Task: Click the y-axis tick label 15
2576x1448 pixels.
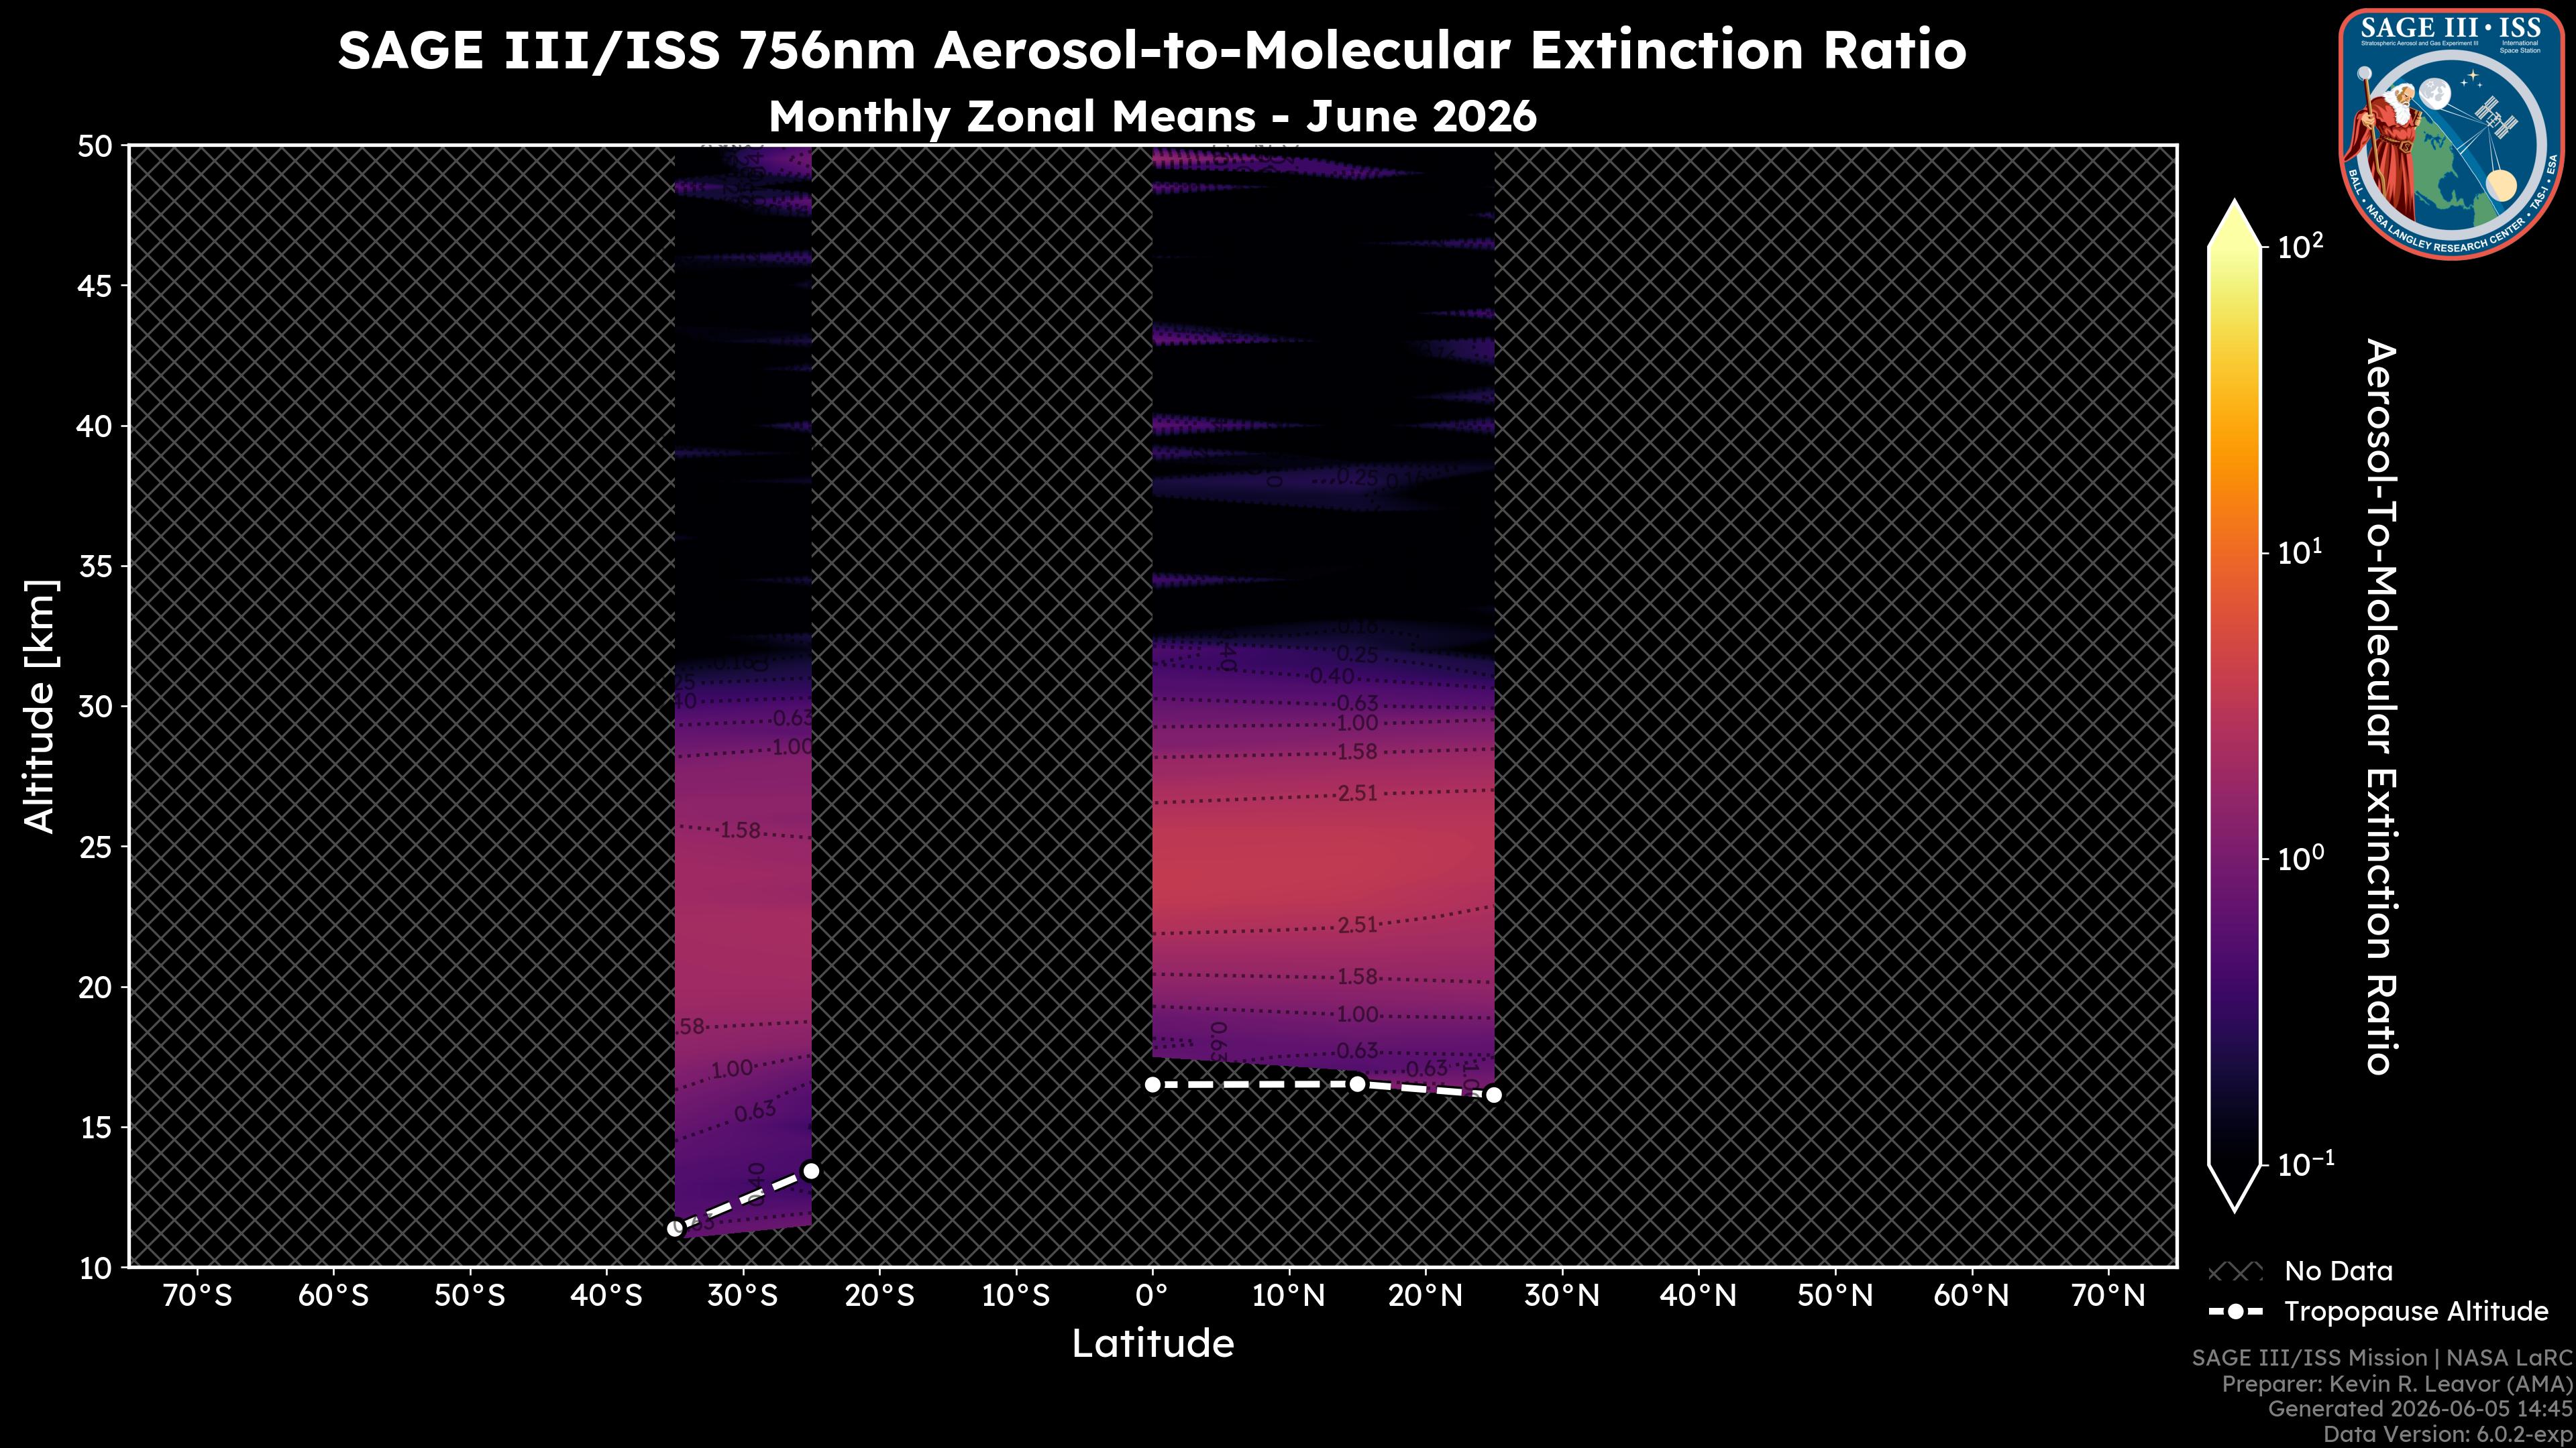Action: [95, 1127]
